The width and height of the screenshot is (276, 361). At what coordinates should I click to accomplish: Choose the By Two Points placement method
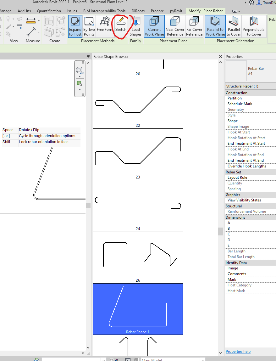pyautogui.click(x=89, y=26)
